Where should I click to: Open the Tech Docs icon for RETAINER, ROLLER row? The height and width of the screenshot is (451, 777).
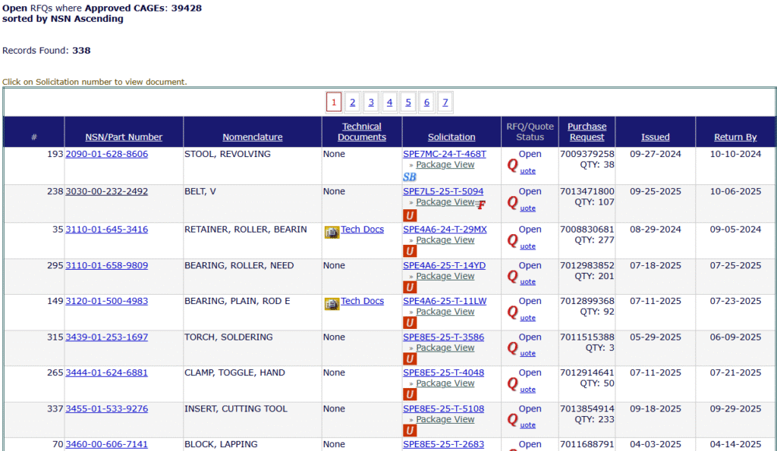(332, 230)
